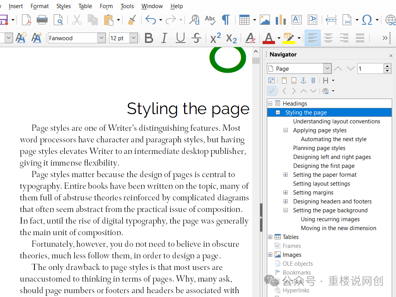Export document directly as PDF

click(27, 20)
